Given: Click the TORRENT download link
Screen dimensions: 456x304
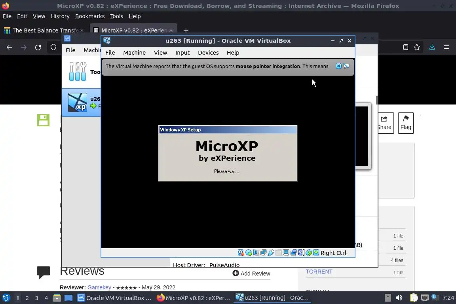Looking at the screenshot, I should (319, 272).
